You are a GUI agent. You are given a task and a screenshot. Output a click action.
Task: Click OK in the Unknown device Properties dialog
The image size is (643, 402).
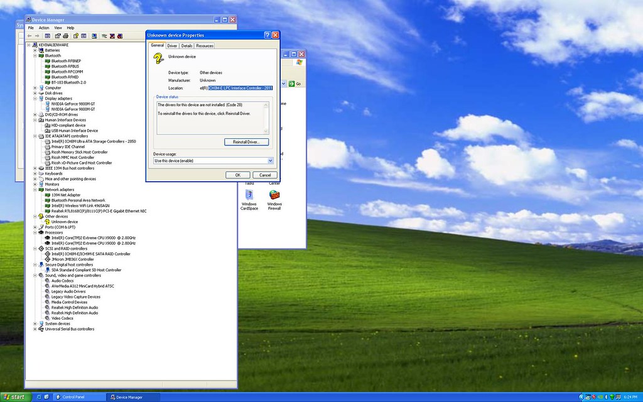point(238,175)
